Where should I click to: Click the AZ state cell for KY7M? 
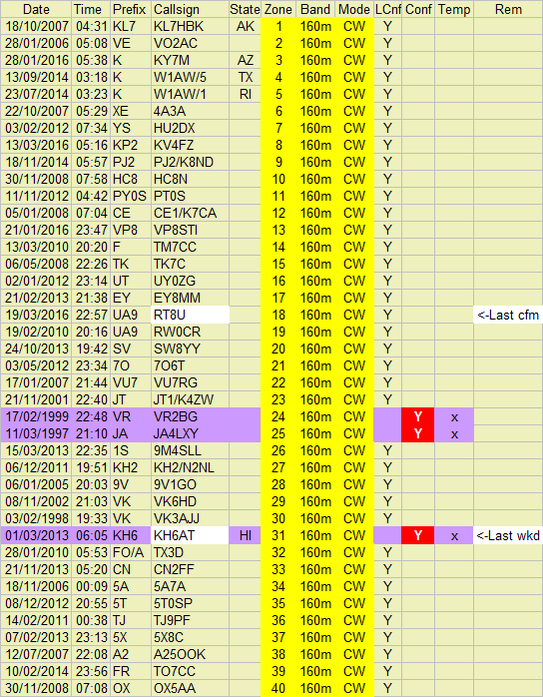pos(246,60)
